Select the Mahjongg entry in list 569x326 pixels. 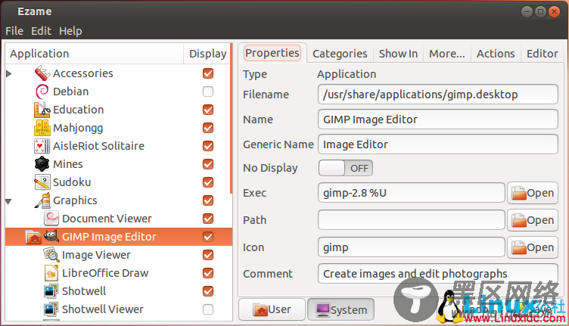[x=118, y=128]
